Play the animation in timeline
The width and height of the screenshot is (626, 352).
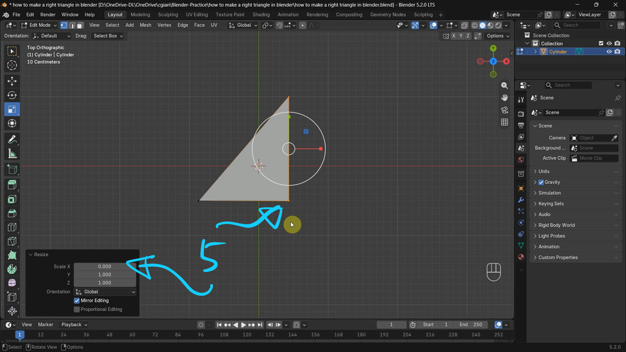pos(243,325)
